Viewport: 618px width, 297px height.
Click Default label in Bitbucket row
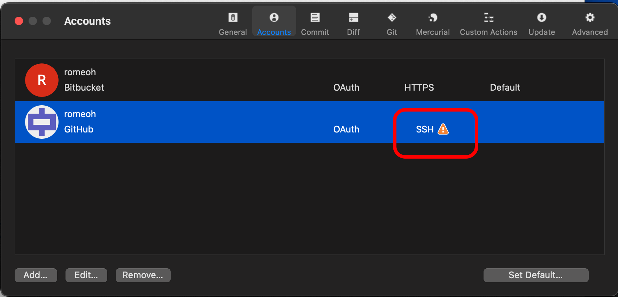pos(505,87)
